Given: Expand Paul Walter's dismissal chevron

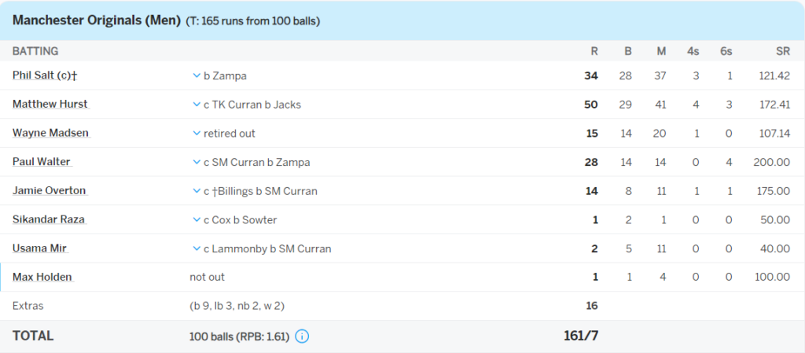Looking at the screenshot, I should pyautogui.click(x=197, y=162).
